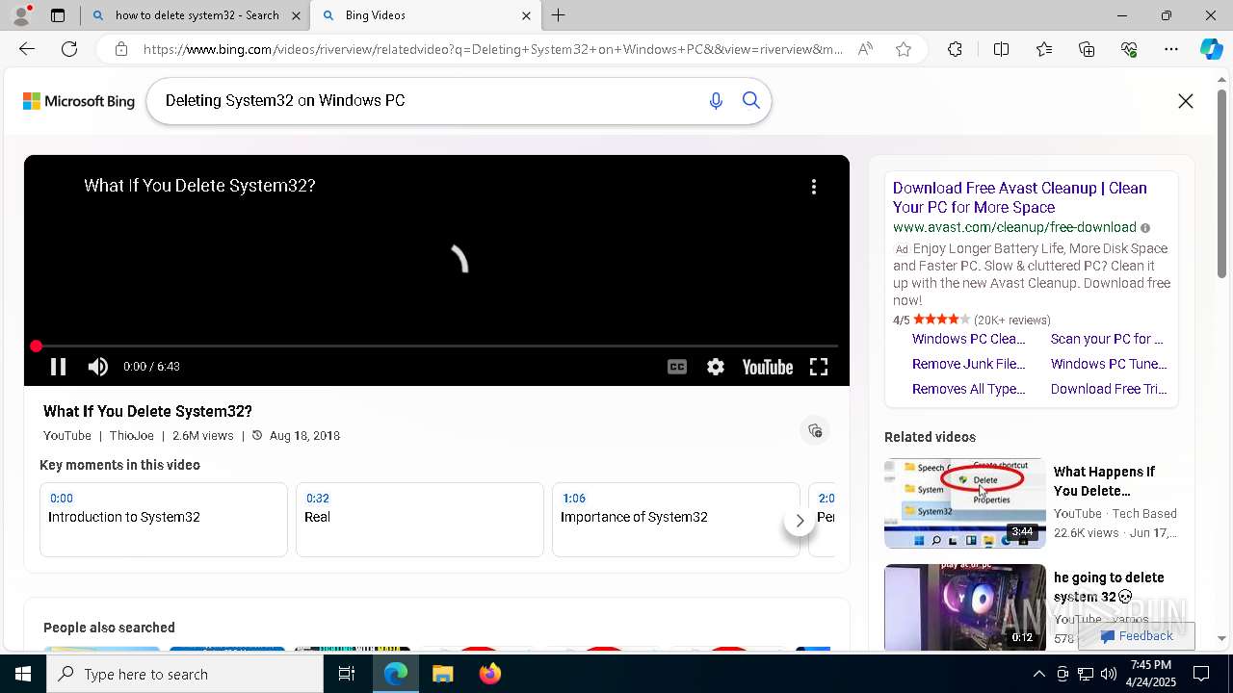Click the video progress bar scrubber

pos(36,346)
